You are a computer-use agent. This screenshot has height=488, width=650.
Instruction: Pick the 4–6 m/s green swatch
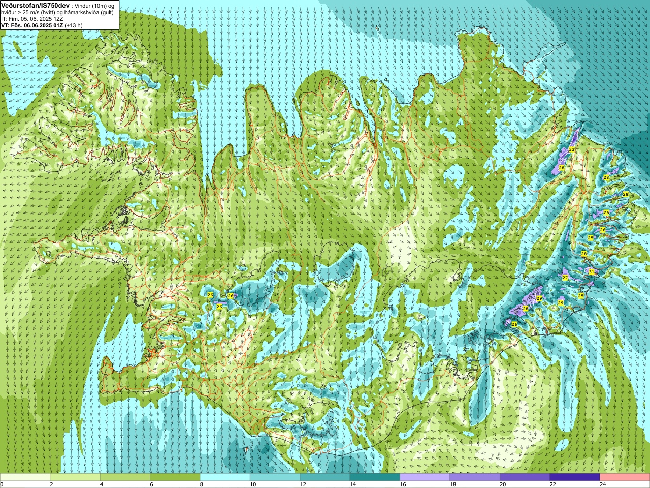click(x=125, y=477)
